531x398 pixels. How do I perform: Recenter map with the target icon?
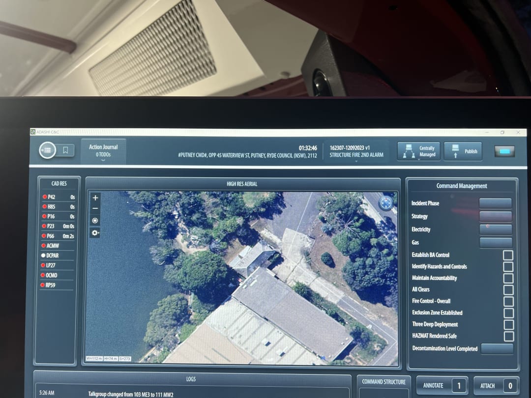[95, 220]
